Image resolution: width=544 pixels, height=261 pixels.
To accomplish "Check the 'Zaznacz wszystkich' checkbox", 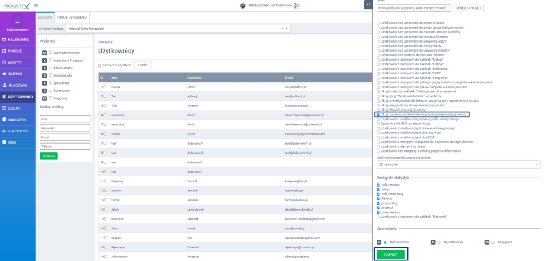I will point(100,65).
